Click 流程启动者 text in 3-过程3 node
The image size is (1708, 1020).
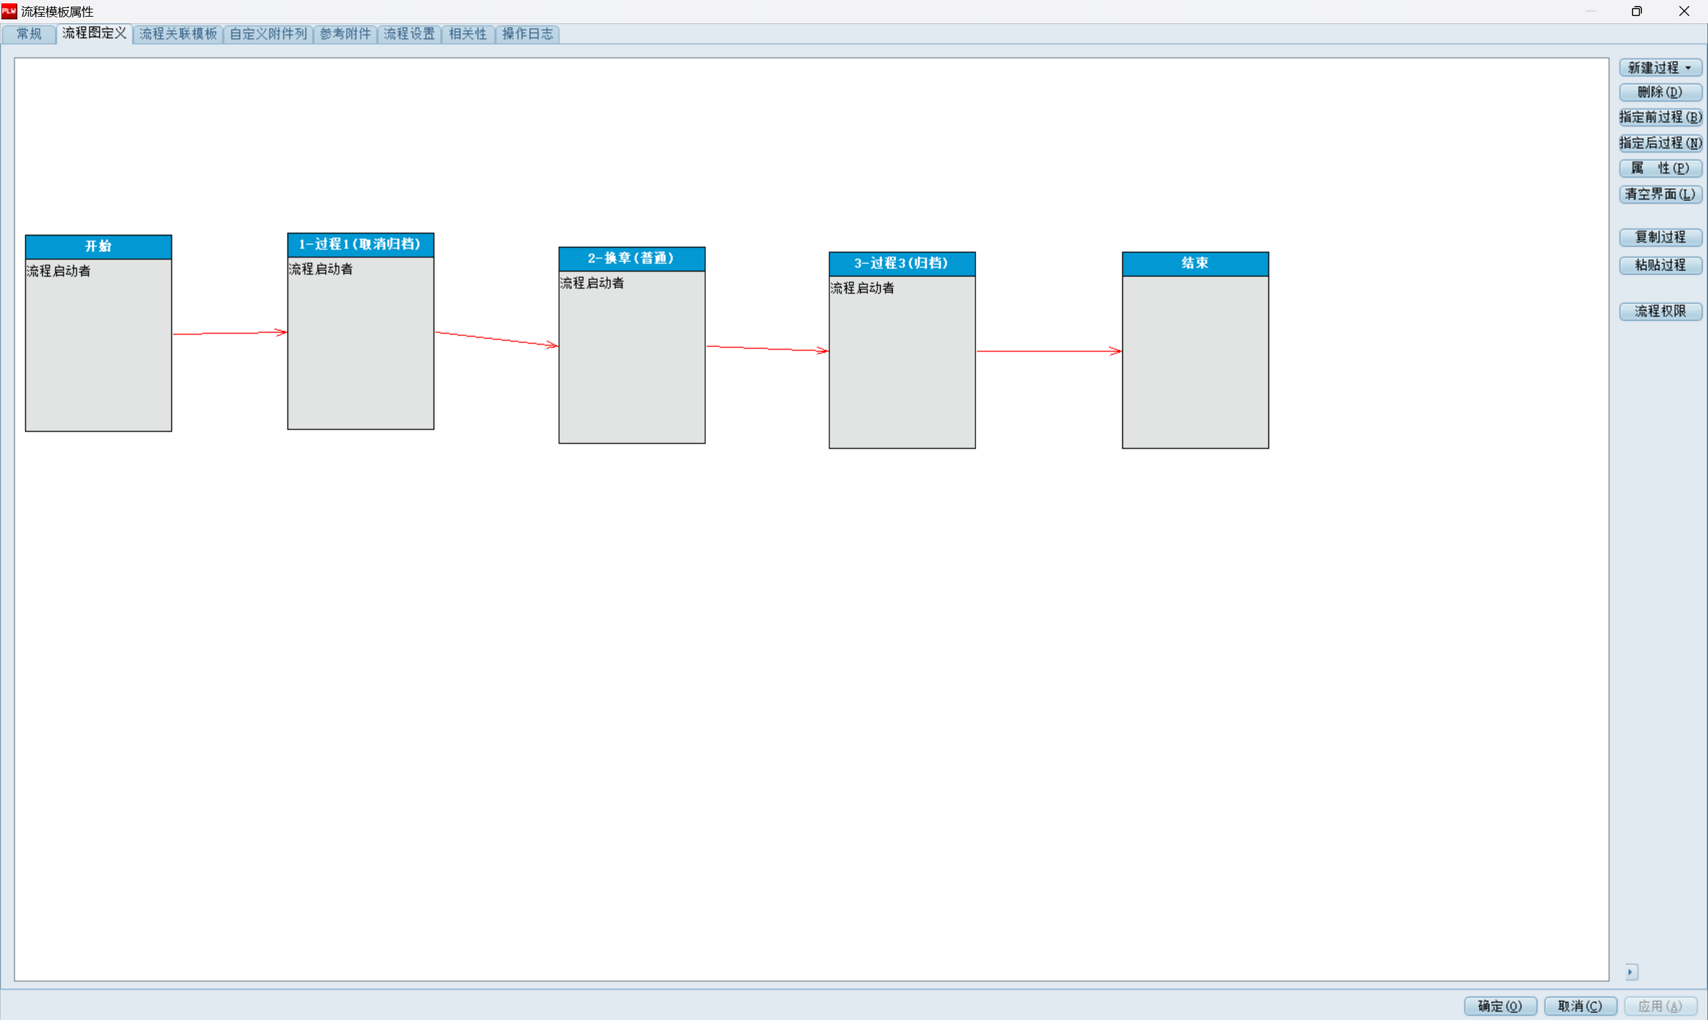coord(863,288)
